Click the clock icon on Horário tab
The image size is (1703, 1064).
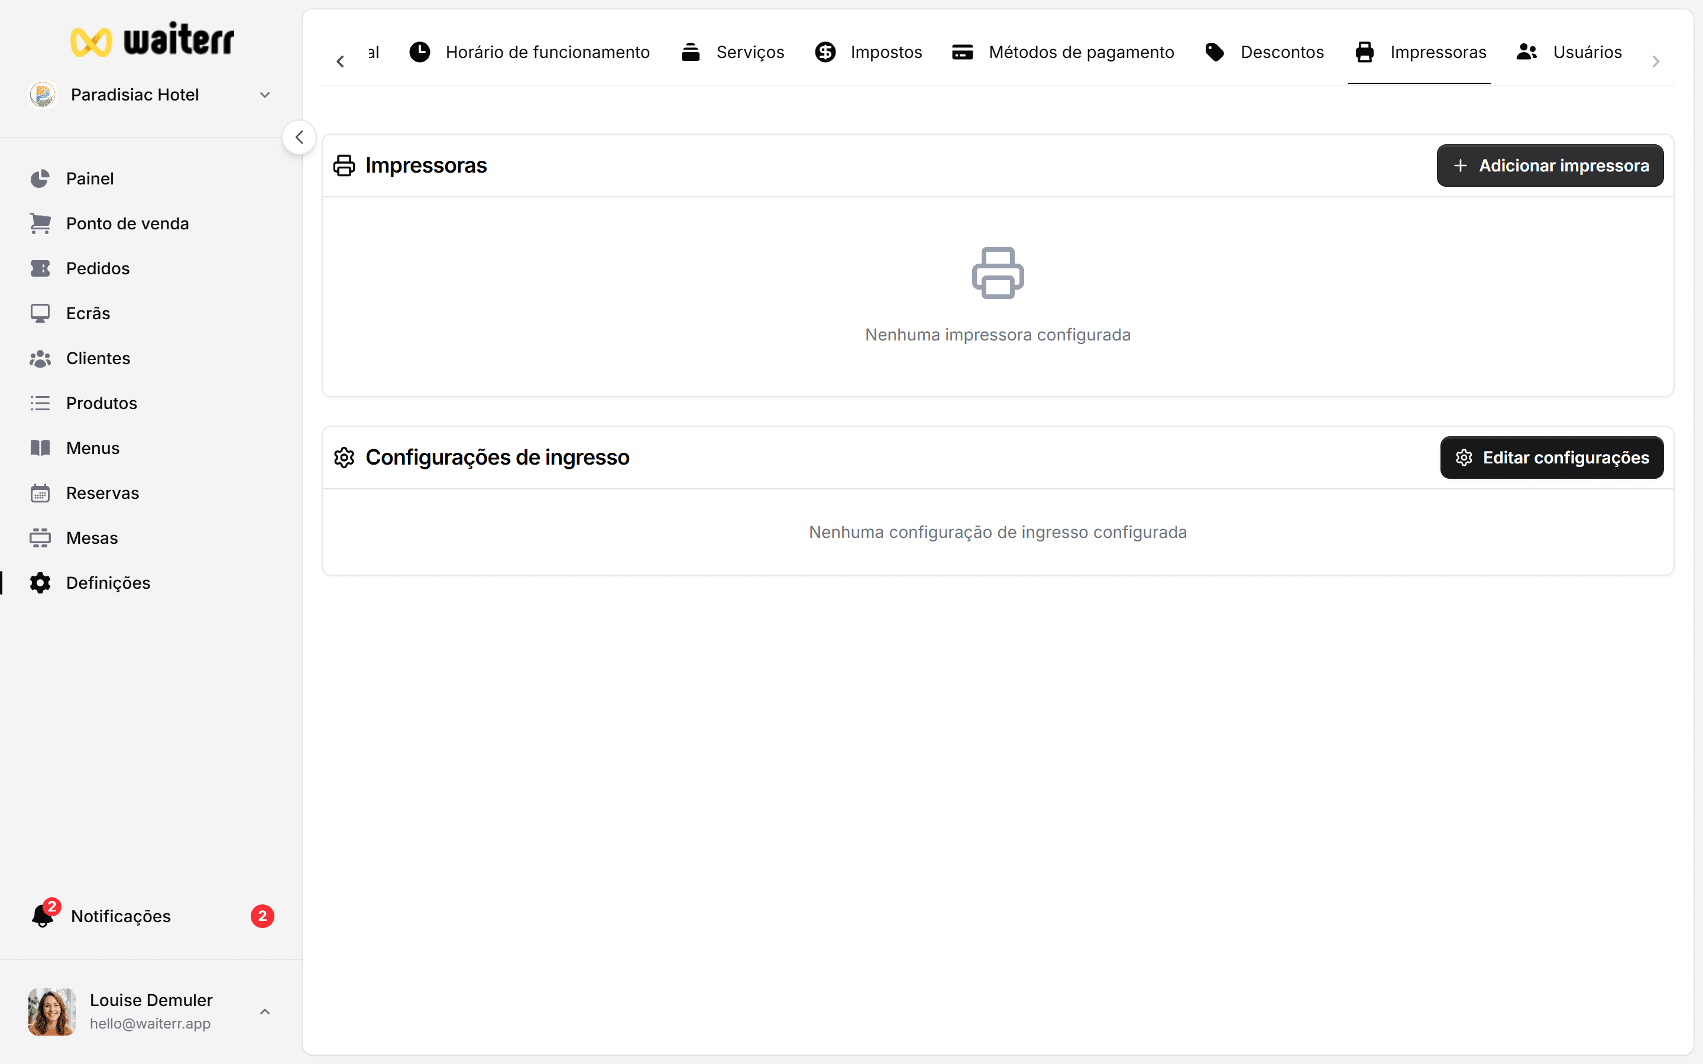click(420, 52)
